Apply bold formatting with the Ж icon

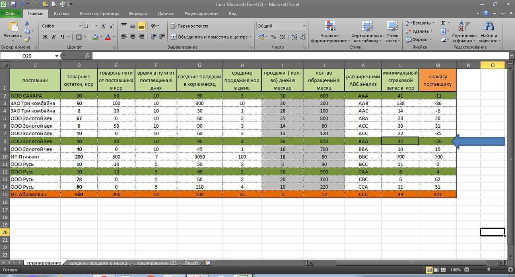[x=45, y=37]
